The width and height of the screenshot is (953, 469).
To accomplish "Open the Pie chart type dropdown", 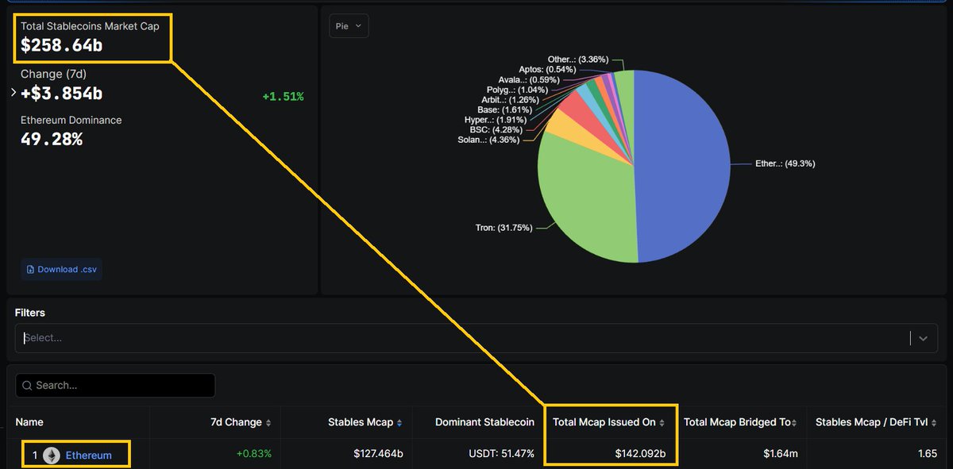I will (x=349, y=26).
